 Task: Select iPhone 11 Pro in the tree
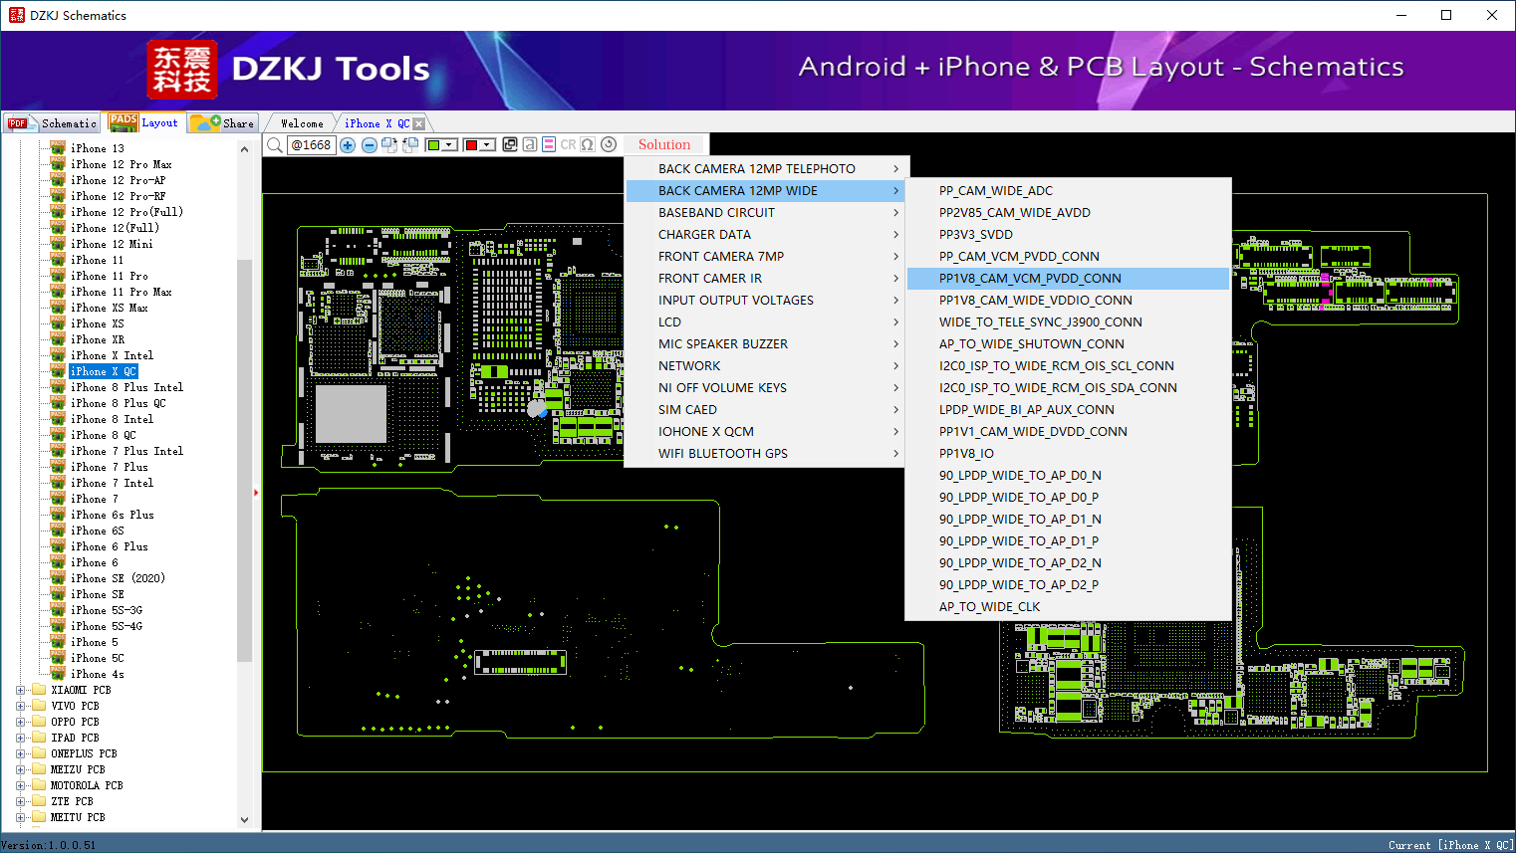109,276
